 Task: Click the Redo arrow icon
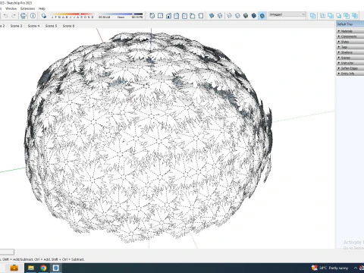(x=14, y=16)
